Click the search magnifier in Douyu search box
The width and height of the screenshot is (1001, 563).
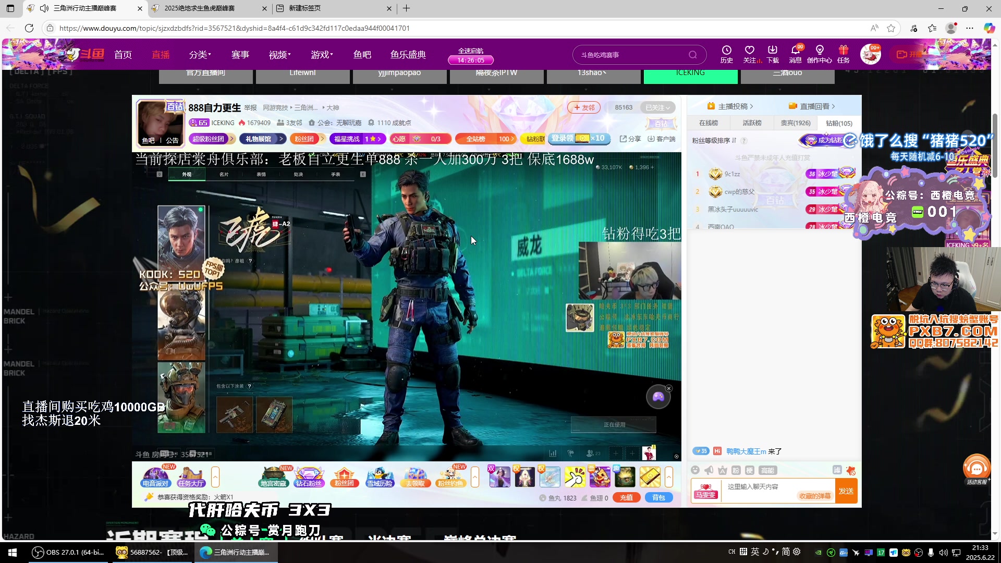click(x=692, y=55)
